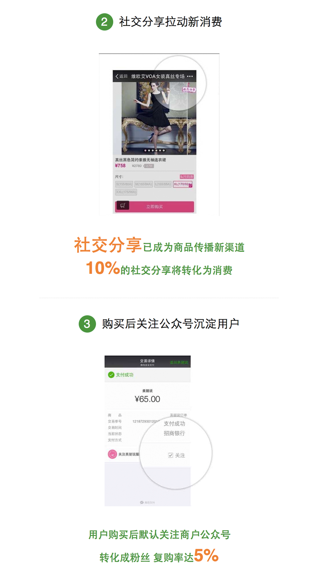Tap the shopping cart icon
Viewport: 318px width, 583px height.
coord(123,205)
